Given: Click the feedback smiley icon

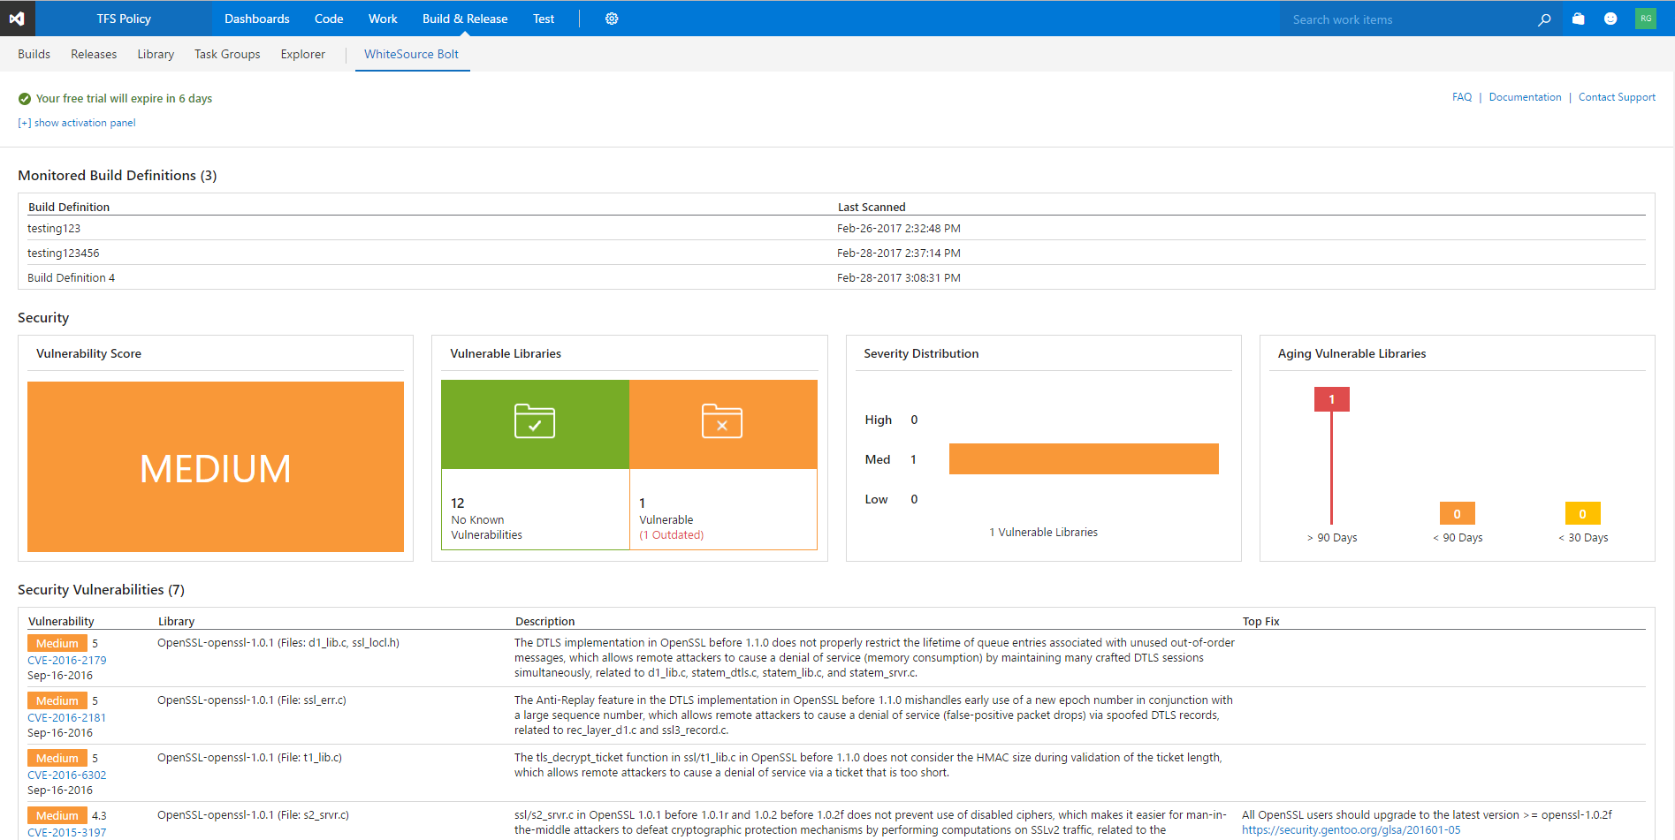Looking at the screenshot, I should click(x=1610, y=19).
